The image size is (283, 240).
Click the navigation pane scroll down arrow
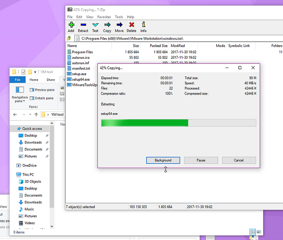(52, 226)
